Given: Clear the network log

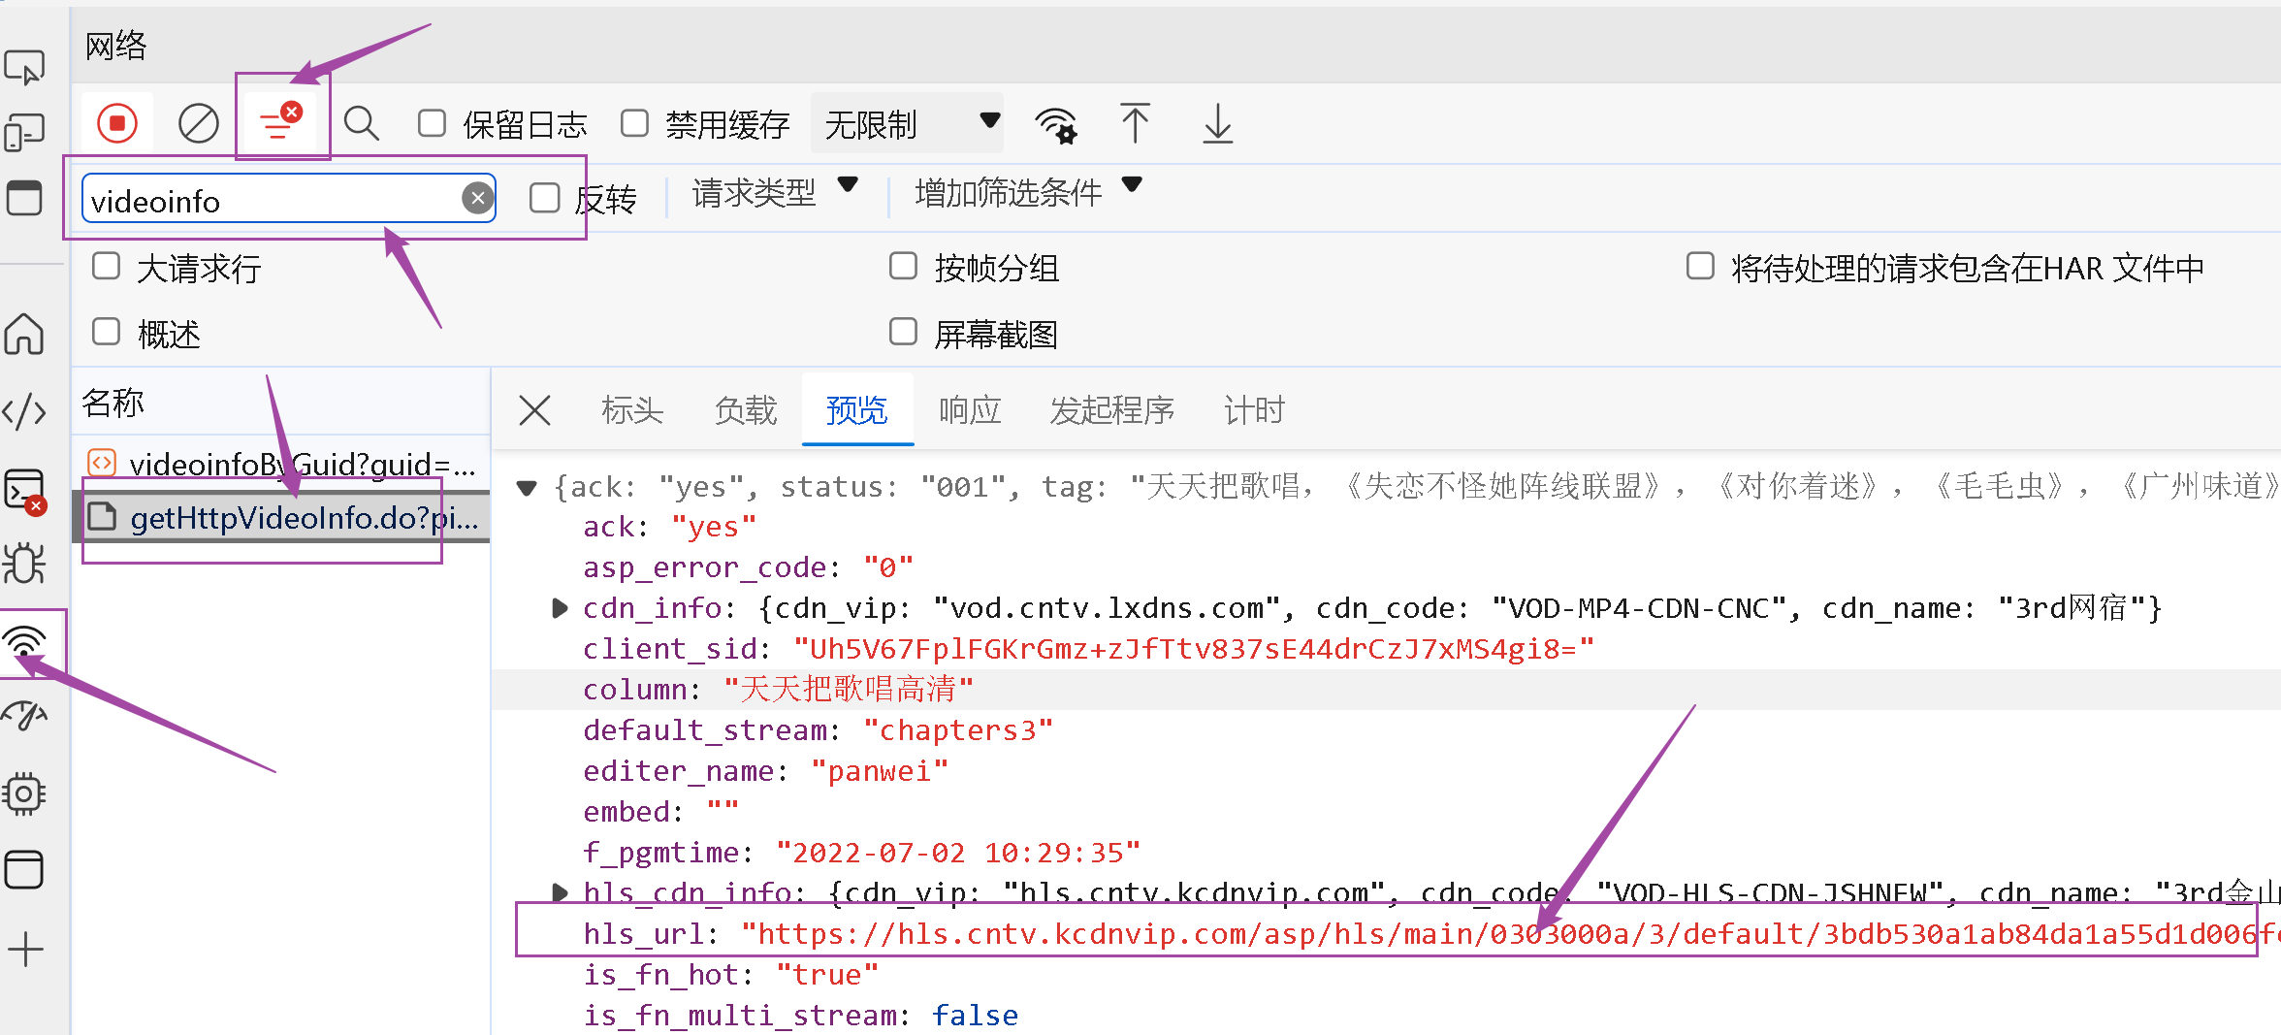Looking at the screenshot, I should [x=198, y=123].
